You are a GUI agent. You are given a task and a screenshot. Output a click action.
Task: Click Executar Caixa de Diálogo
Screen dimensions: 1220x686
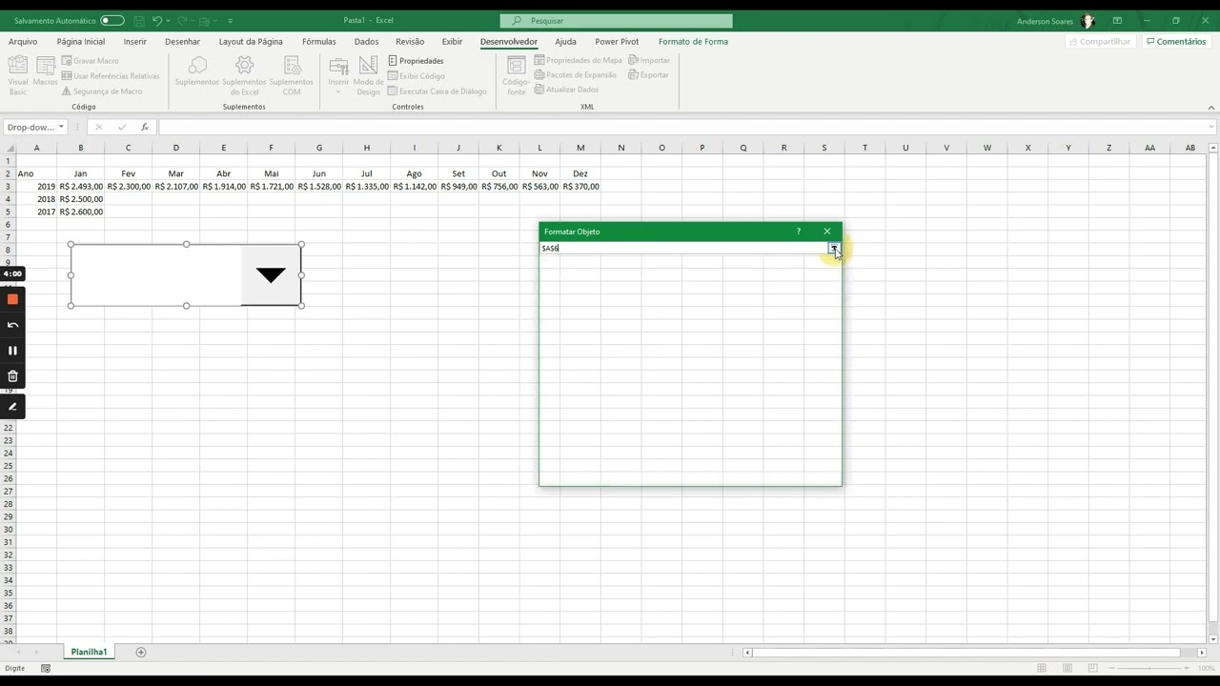click(x=437, y=91)
